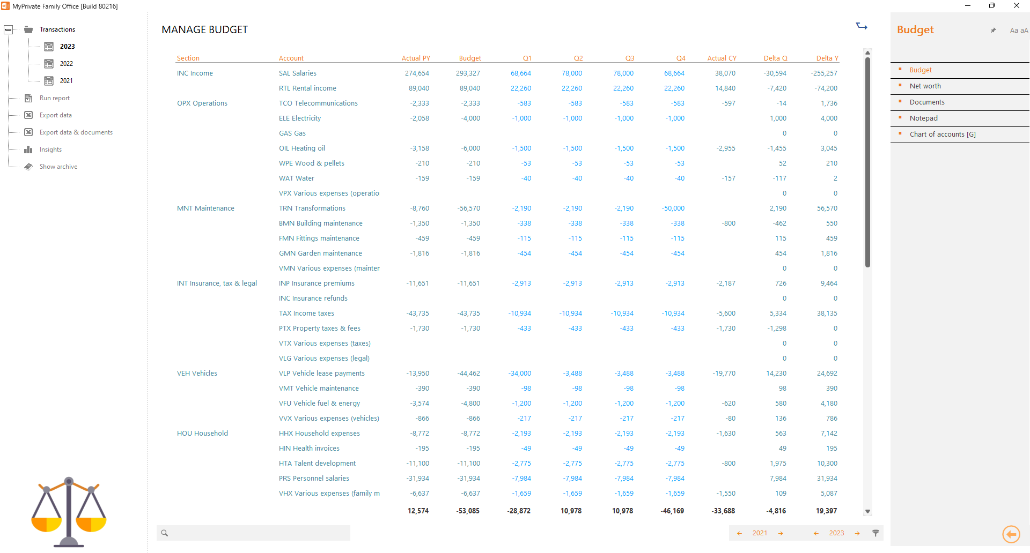The image size is (1030, 553).
Task: Click the jump arrow above the budget table
Action: point(862,26)
